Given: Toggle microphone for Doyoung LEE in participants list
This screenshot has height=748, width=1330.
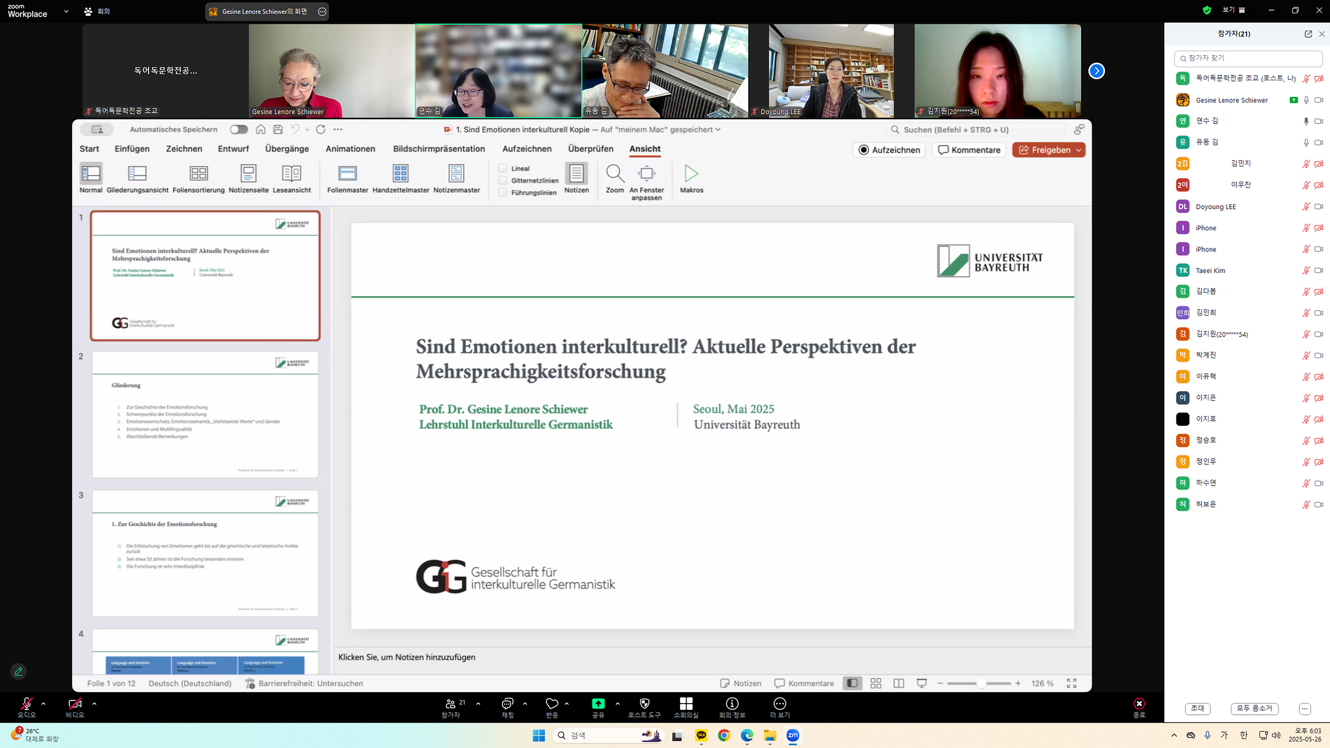Looking at the screenshot, I should click(1306, 207).
